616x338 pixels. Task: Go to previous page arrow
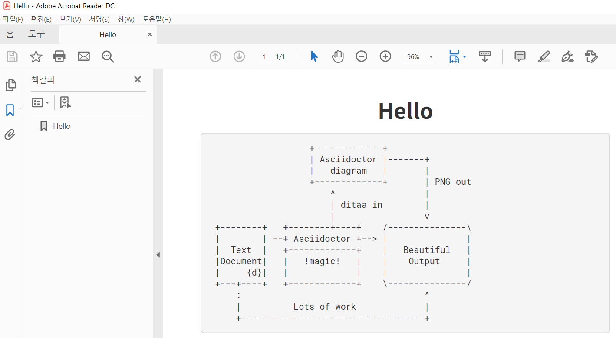tap(215, 56)
